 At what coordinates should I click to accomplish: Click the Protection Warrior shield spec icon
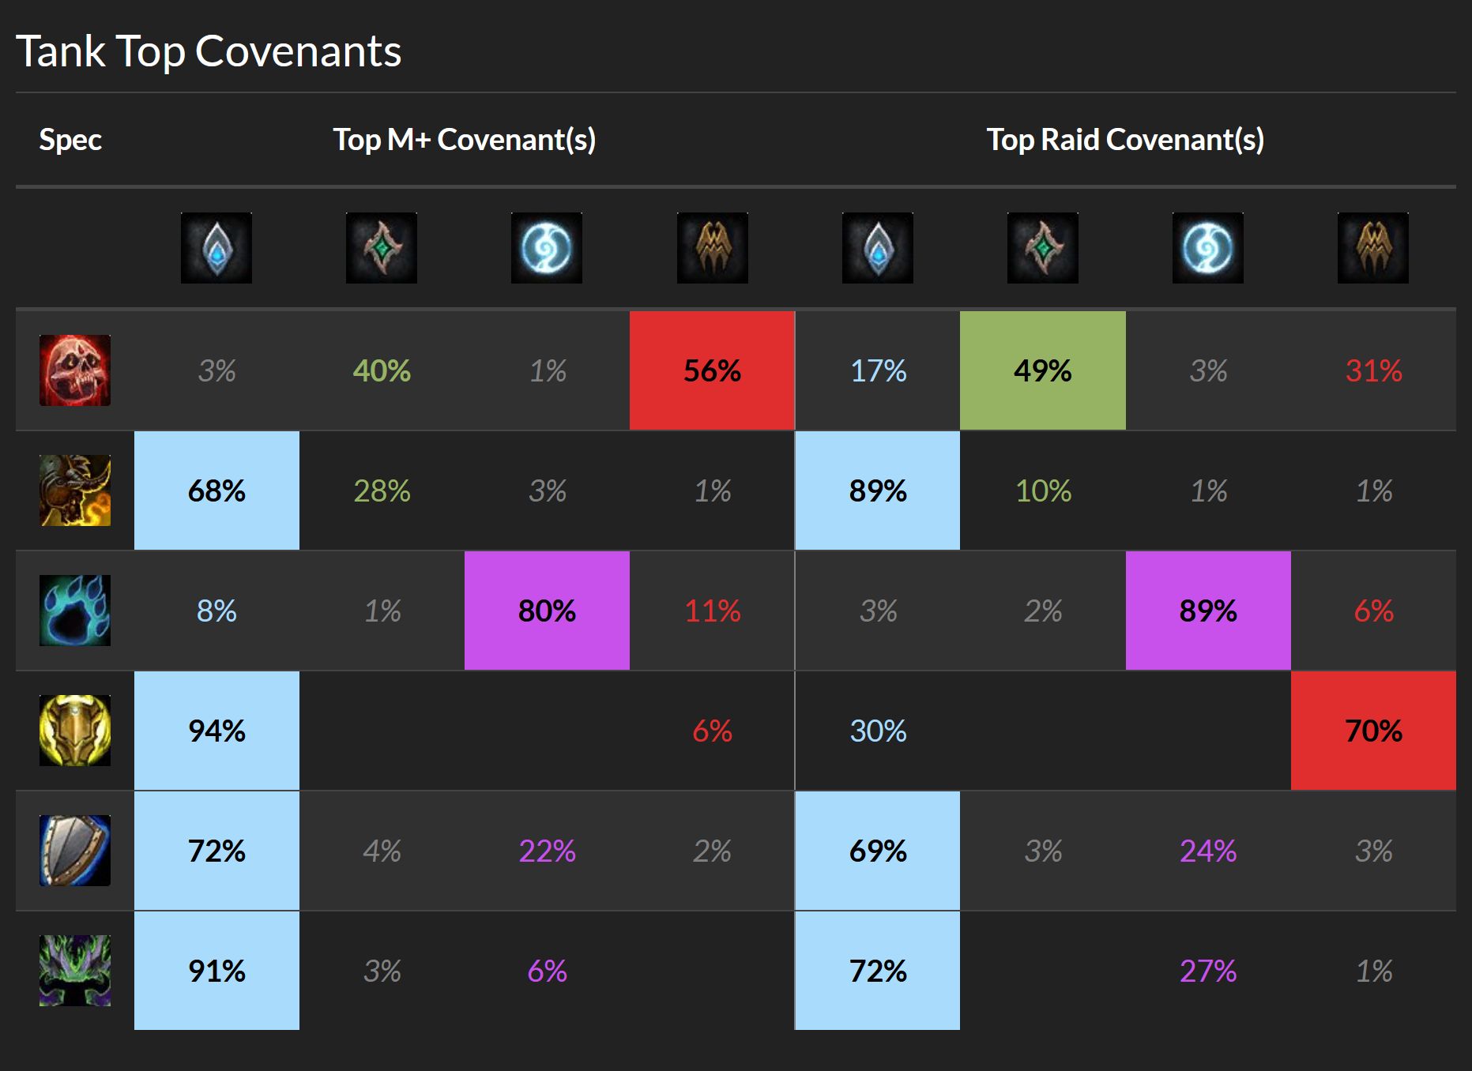[x=75, y=851]
